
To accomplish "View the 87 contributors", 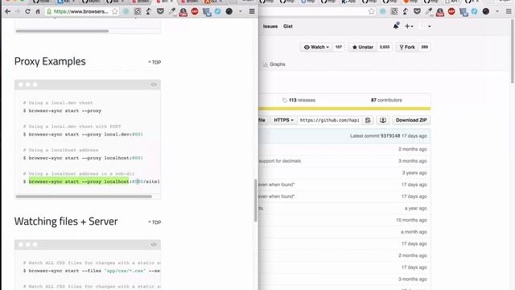I will tap(386, 100).
